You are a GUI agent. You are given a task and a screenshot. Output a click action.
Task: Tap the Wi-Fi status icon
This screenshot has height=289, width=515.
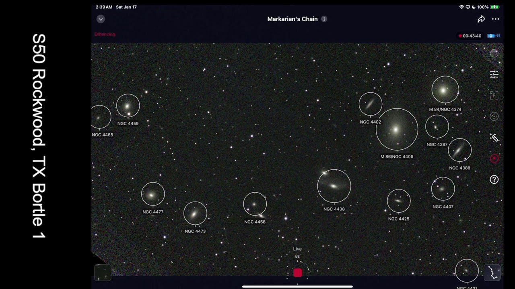click(x=461, y=7)
